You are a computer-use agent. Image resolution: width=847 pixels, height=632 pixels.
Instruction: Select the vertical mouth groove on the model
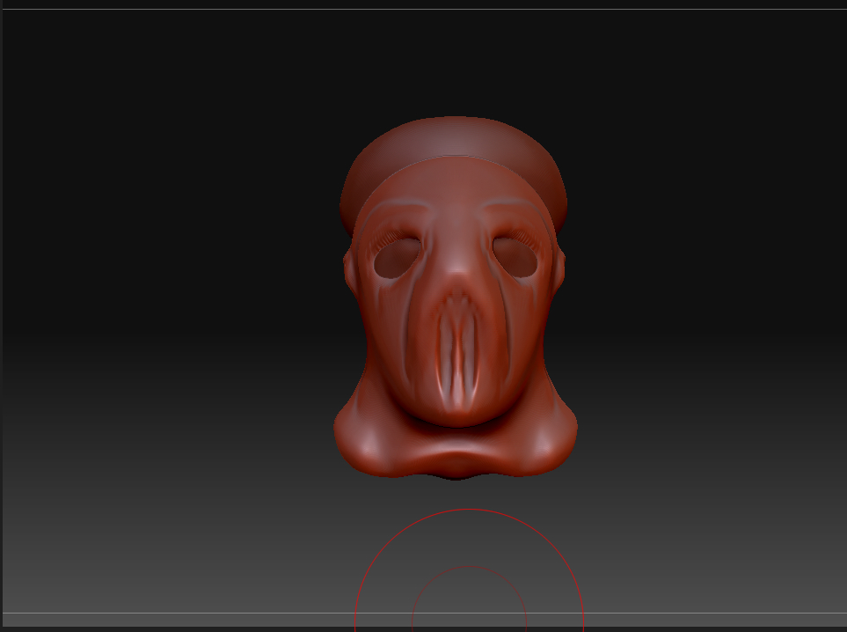pos(456,352)
